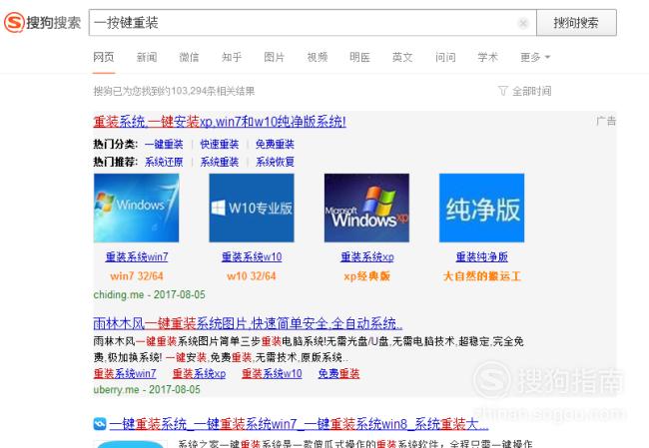Open the 知乎 tab
Screen dimensions: 649x448
(x=232, y=57)
